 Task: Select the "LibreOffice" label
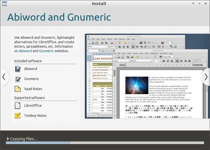click(x=33, y=106)
